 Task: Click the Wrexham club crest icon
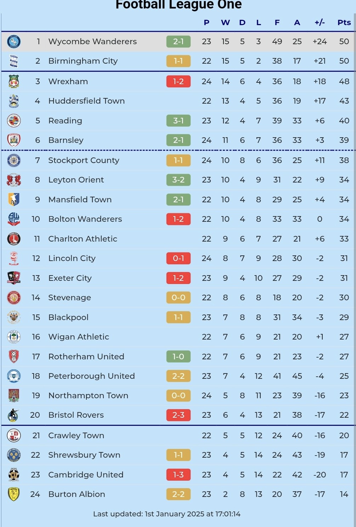[14, 81]
